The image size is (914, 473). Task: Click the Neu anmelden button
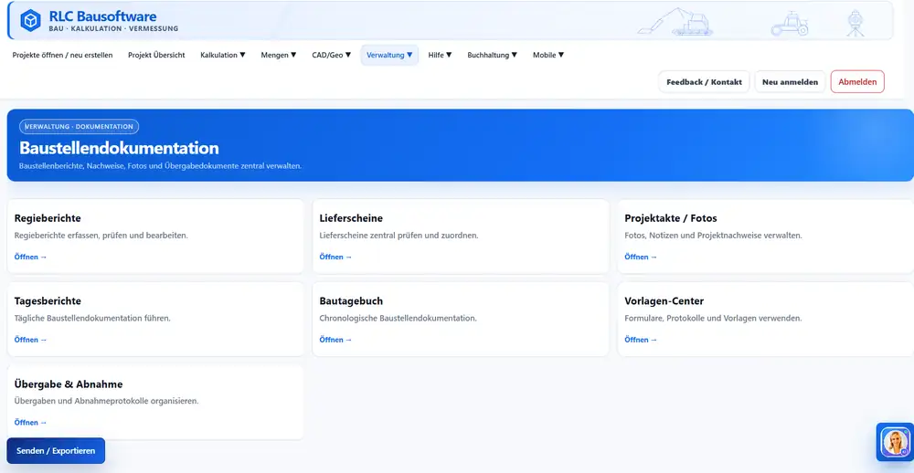790,82
